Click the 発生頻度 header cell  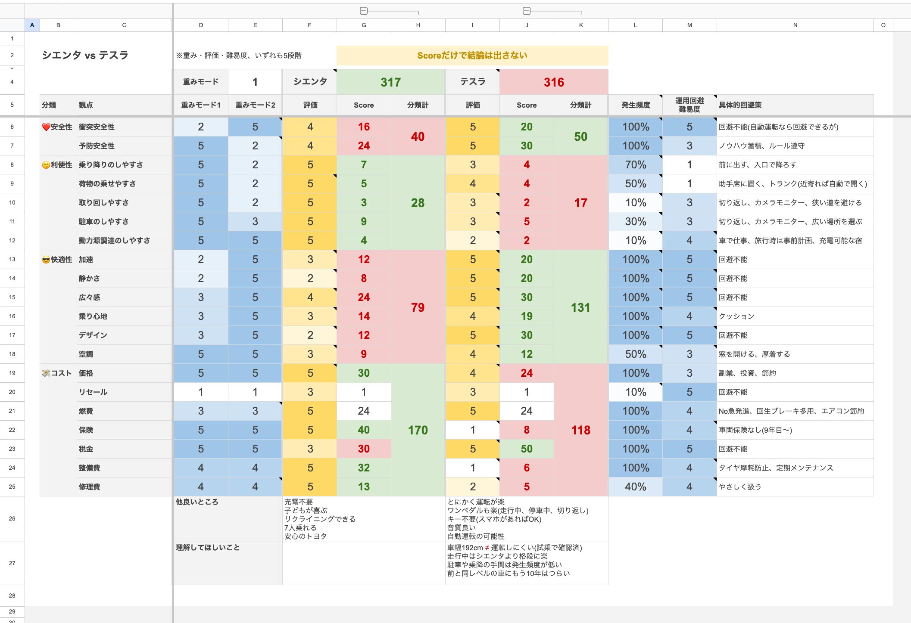[635, 105]
